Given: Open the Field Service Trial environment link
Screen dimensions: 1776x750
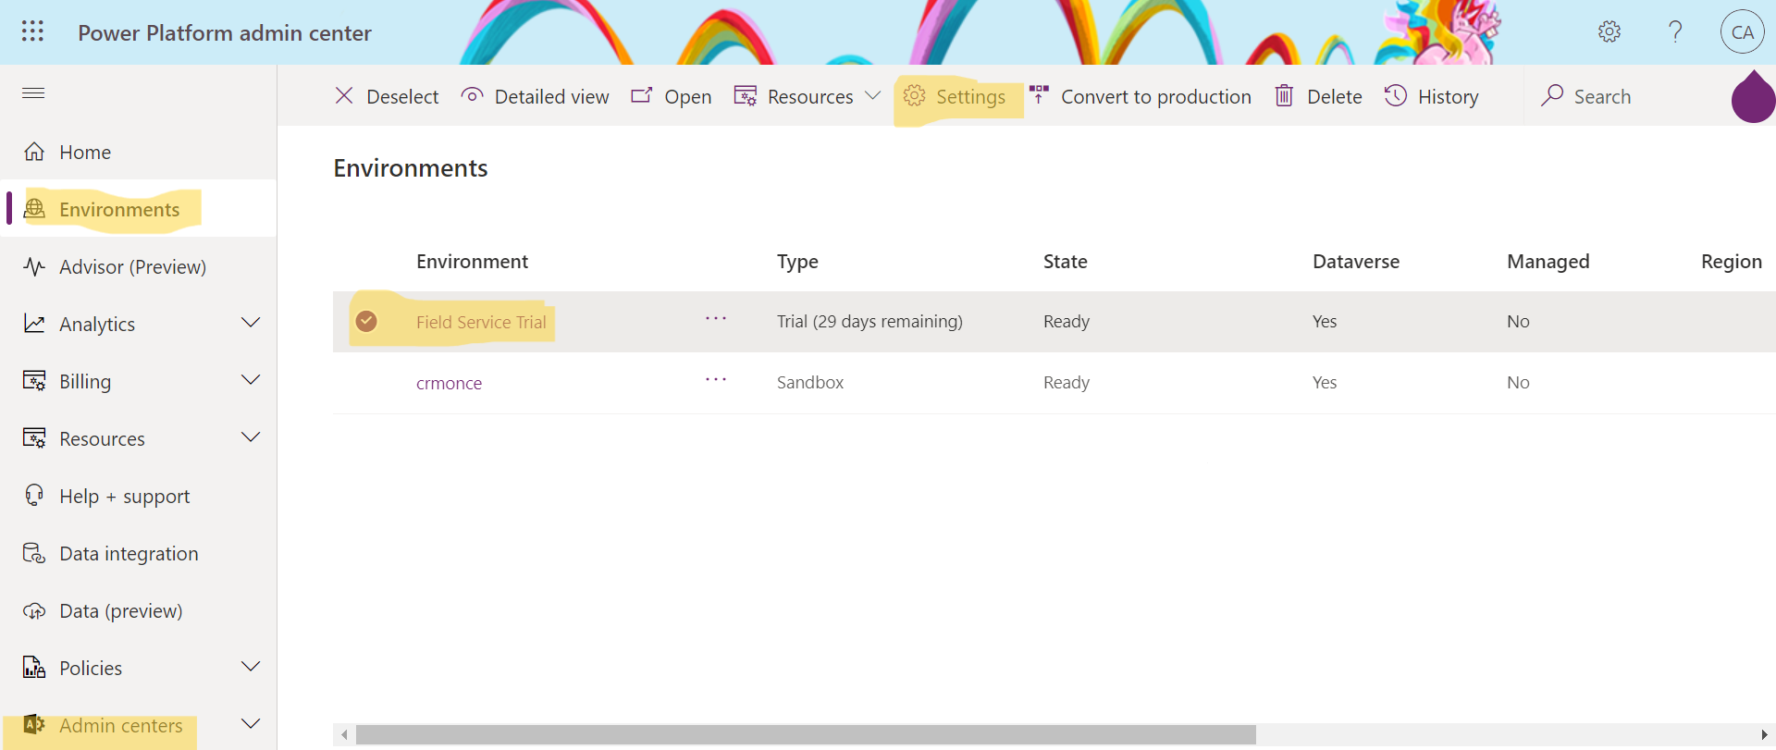Looking at the screenshot, I should (x=481, y=322).
